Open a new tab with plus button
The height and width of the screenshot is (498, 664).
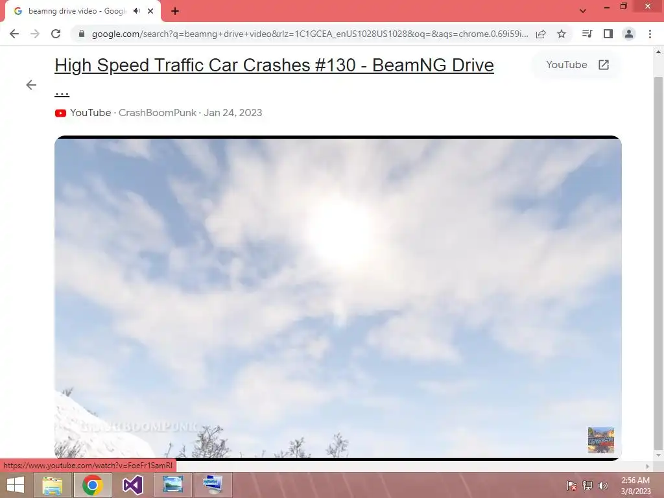pyautogui.click(x=175, y=11)
